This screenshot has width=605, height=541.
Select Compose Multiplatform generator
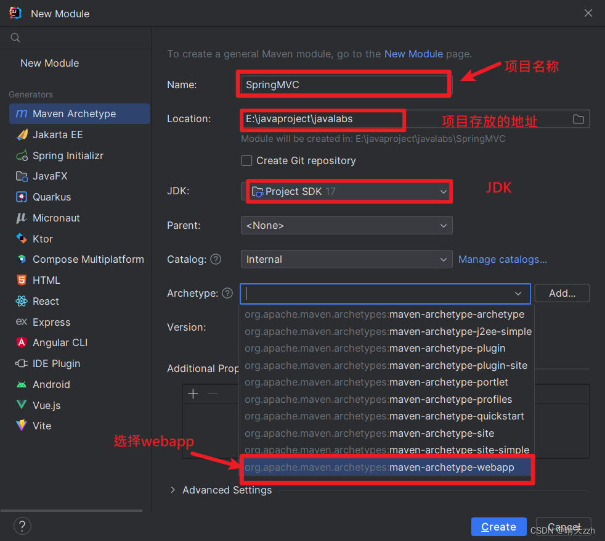tap(79, 259)
